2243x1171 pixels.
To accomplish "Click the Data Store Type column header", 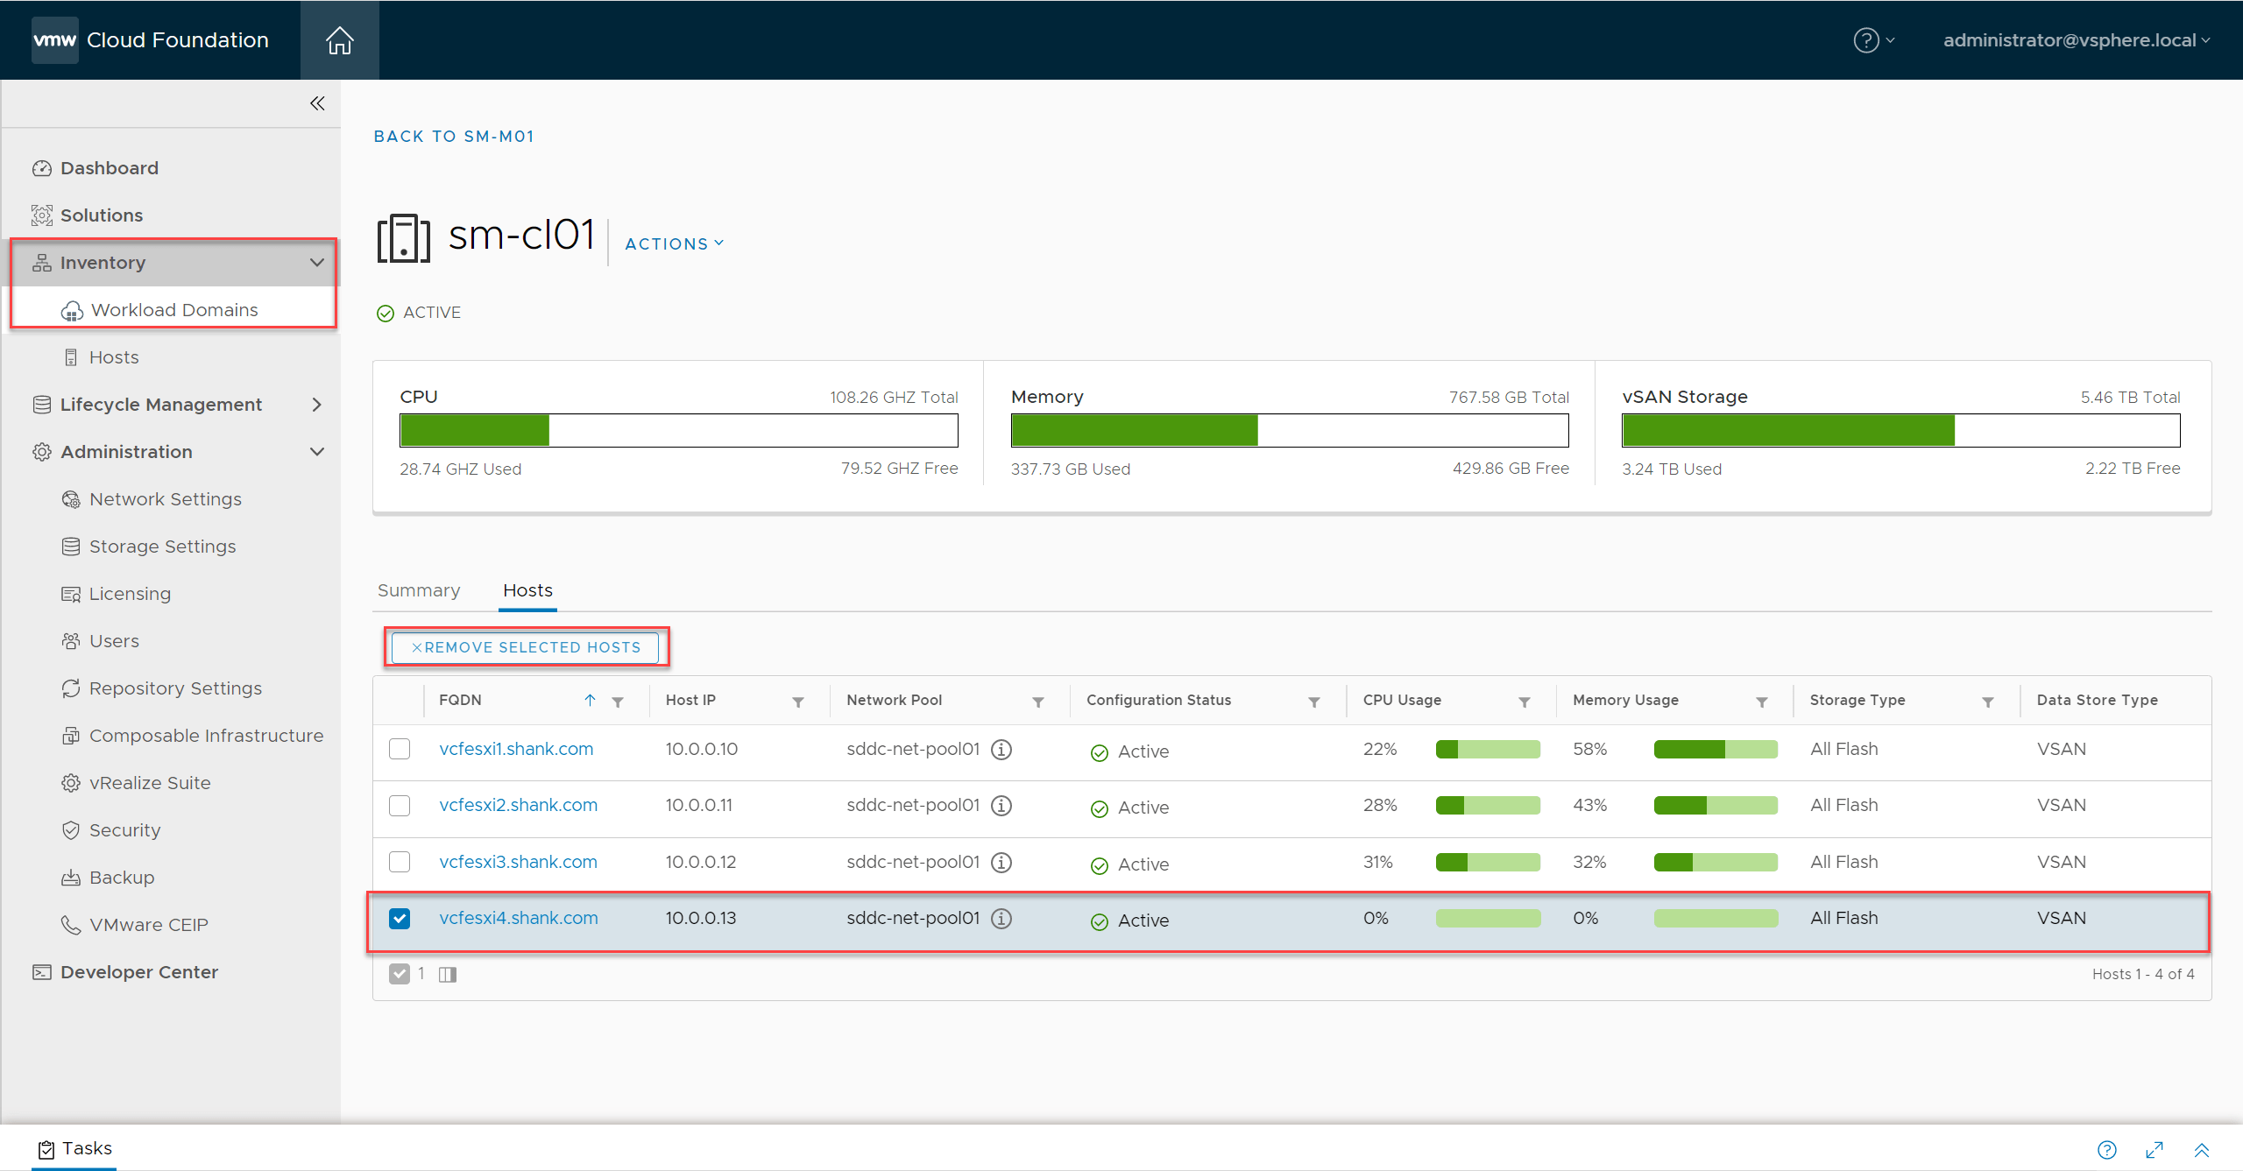I will point(2097,701).
